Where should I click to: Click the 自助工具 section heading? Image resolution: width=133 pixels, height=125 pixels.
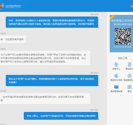[123, 58]
